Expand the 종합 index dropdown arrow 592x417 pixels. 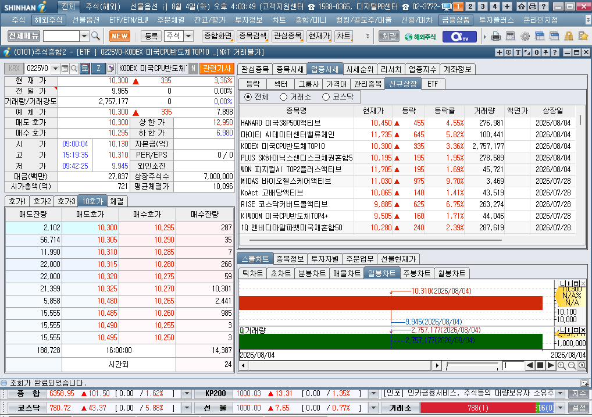coord(187,394)
